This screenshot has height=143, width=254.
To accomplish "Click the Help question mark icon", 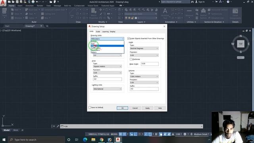I will coord(228,2).
